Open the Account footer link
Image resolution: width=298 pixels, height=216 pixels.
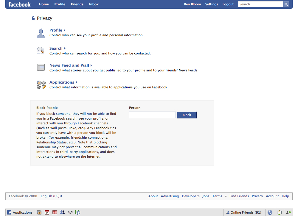[x=272, y=196]
